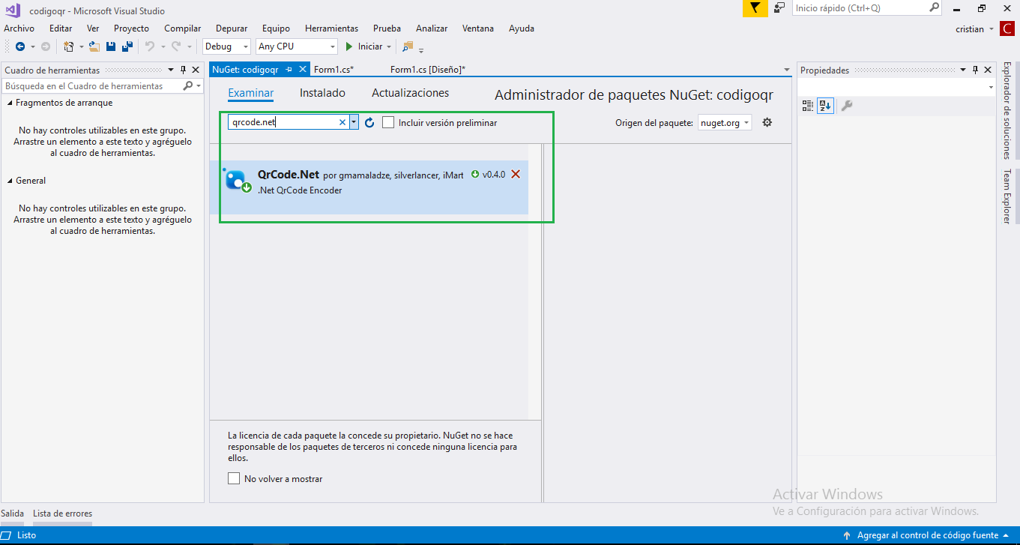Screen dimensions: 1020x545
Task: Click the open file folder icon
Action: [94, 46]
